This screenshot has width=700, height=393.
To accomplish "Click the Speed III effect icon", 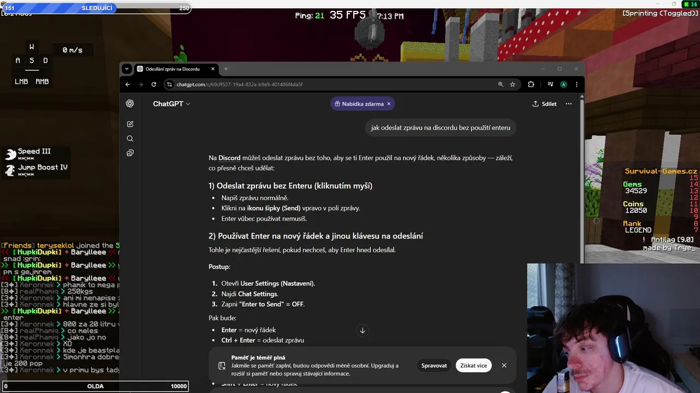I will pyautogui.click(x=10, y=154).
